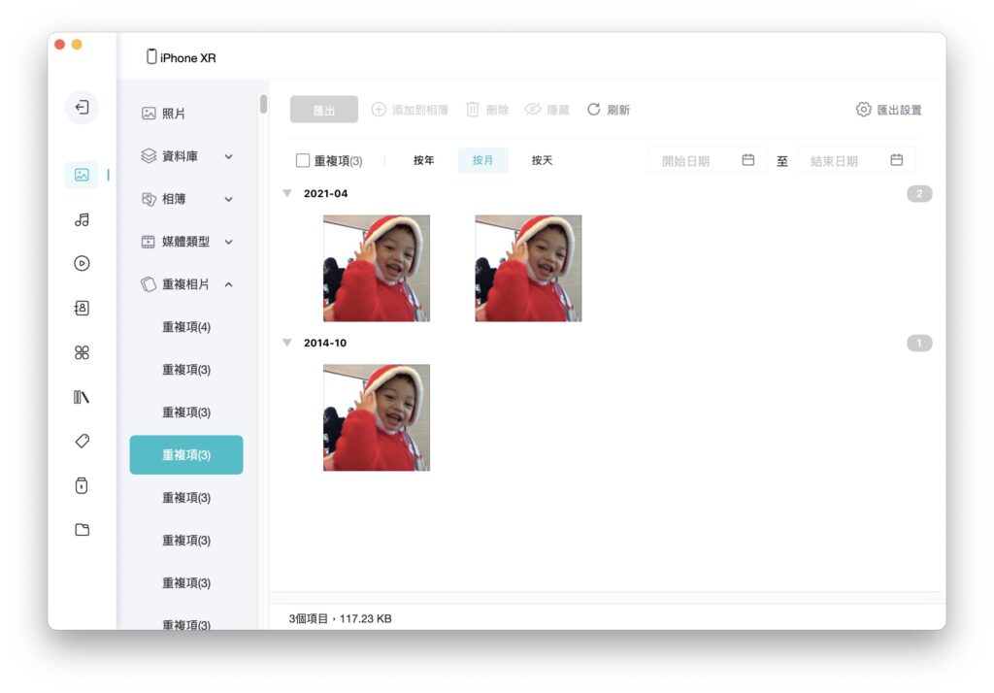Screen dimensions: 994x693
Task: Collapse the 重複相片 chevron
Action: click(229, 284)
